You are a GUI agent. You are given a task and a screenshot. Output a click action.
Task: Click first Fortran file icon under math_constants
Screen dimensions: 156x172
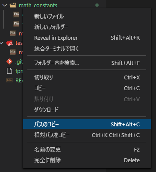pyautogui.click(x=16, y=15)
